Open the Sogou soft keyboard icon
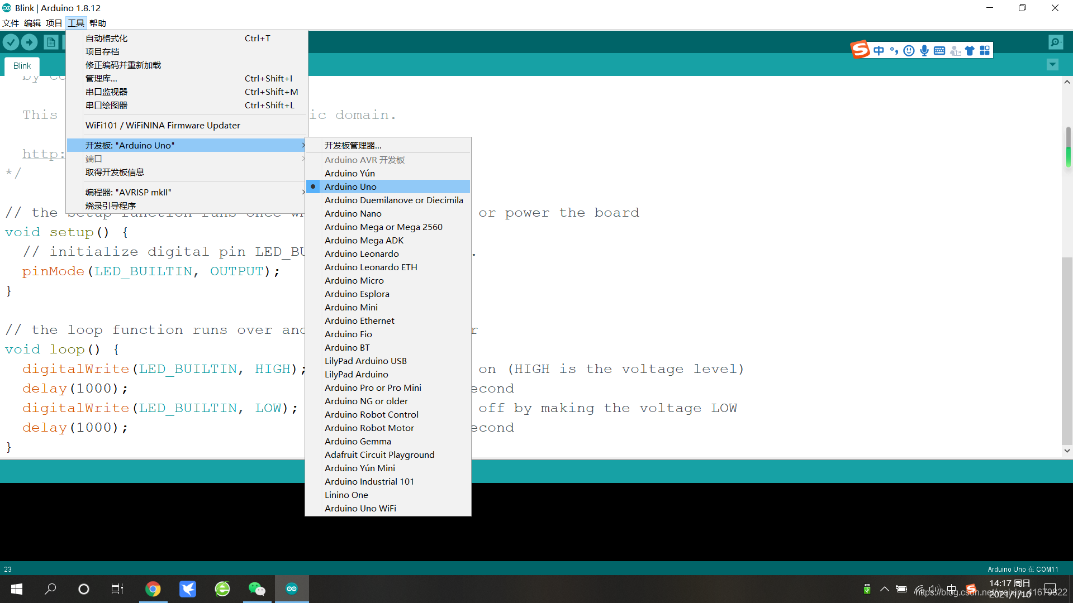The image size is (1073, 603). [939, 51]
